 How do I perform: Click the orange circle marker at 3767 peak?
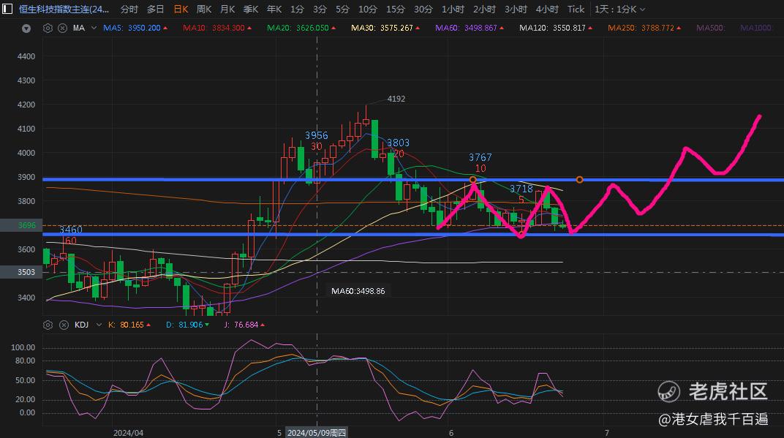click(x=473, y=179)
